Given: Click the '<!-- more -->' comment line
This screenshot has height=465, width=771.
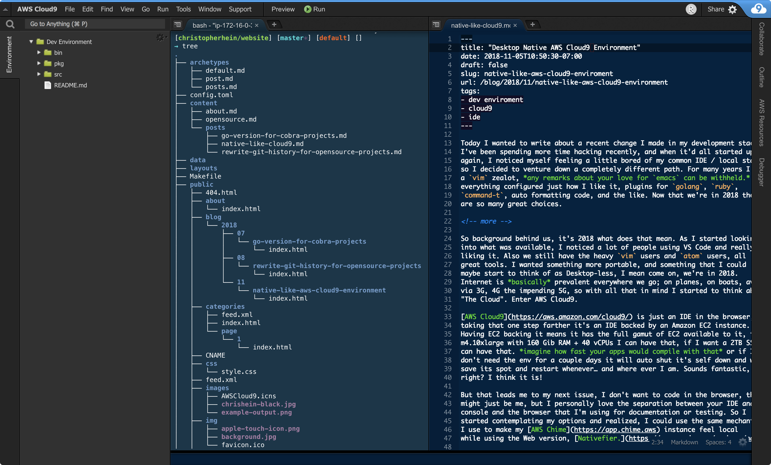Looking at the screenshot, I should pos(486,221).
